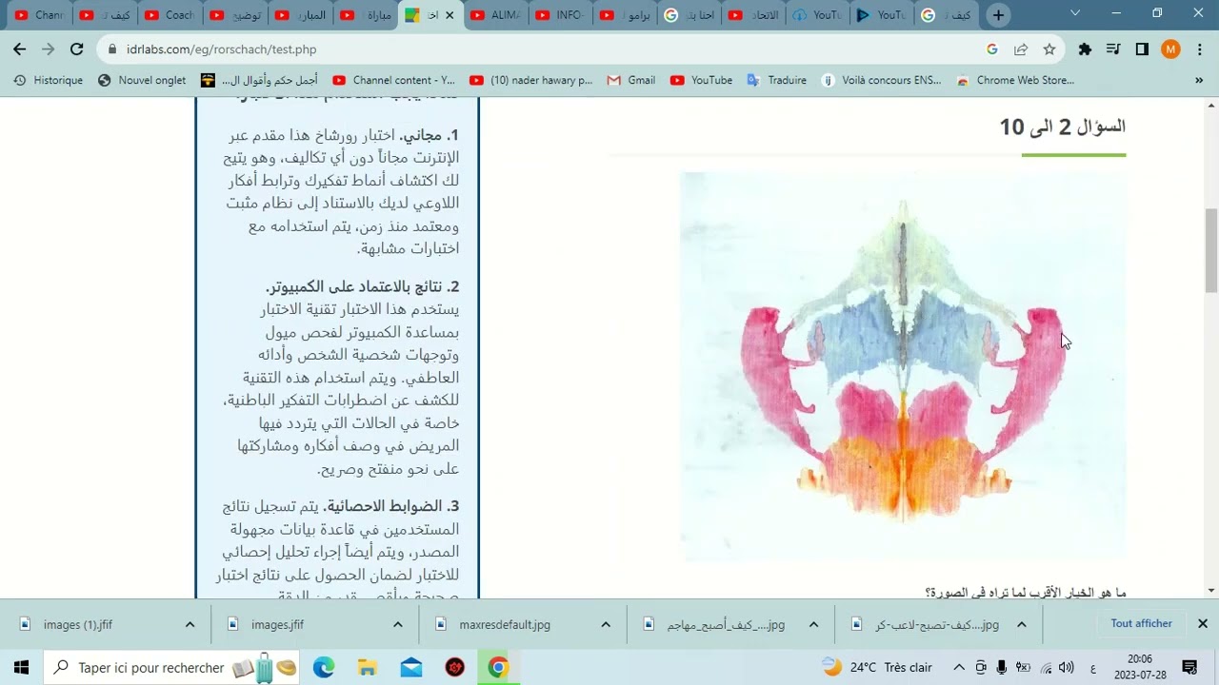The height and width of the screenshot is (685, 1219).
Task: Open Traduire bookmark
Action: pyautogui.click(x=777, y=80)
